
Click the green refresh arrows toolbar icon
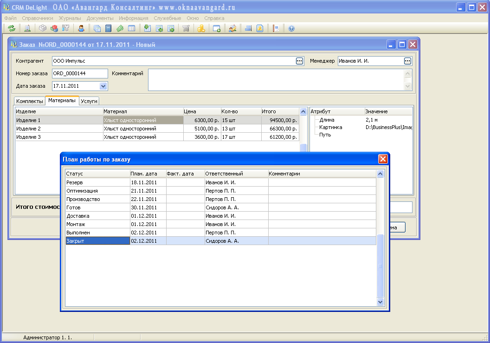(x=12, y=28)
